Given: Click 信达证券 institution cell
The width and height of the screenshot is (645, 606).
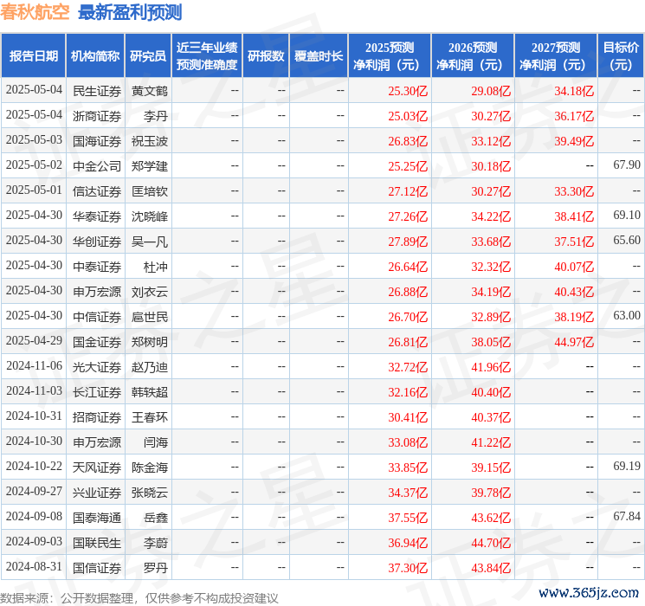Looking at the screenshot, I should click(x=97, y=191).
